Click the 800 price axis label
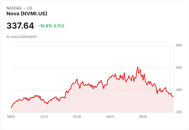Image resolution: width=189 pixels, height=130 pixels. click(179, 45)
